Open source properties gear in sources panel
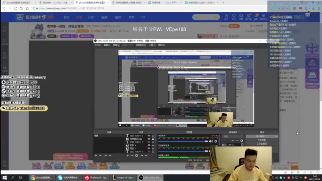 136,156
